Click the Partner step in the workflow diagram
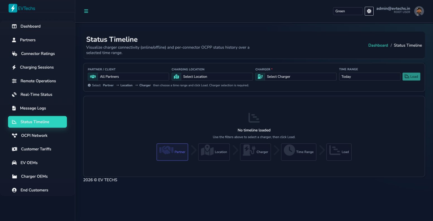 tap(172, 152)
